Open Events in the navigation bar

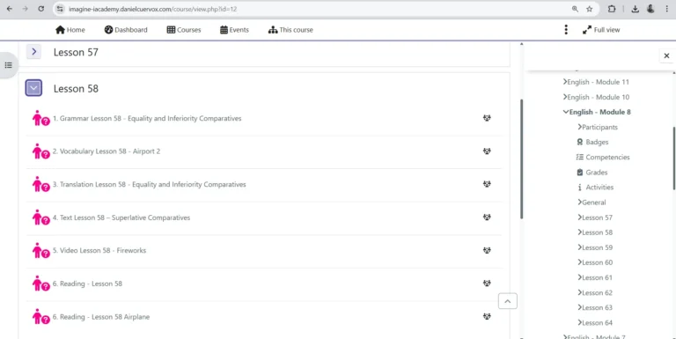(234, 30)
